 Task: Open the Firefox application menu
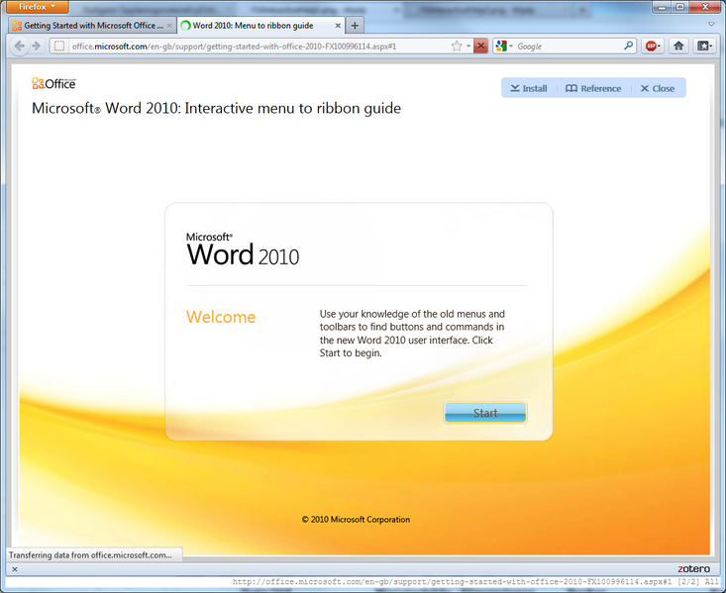(x=38, y=7)
